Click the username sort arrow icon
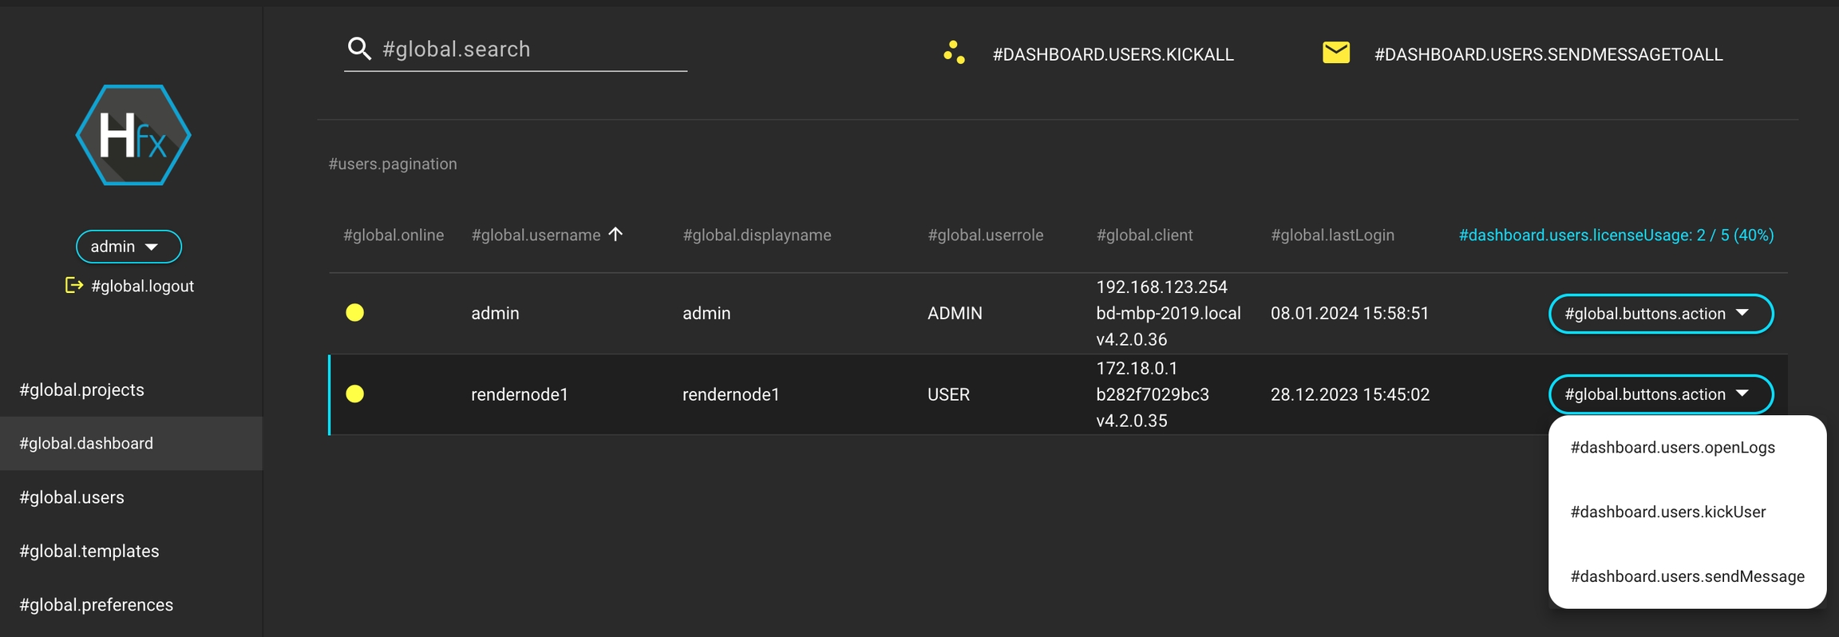 pyautogui.click(x=615, y=234)
